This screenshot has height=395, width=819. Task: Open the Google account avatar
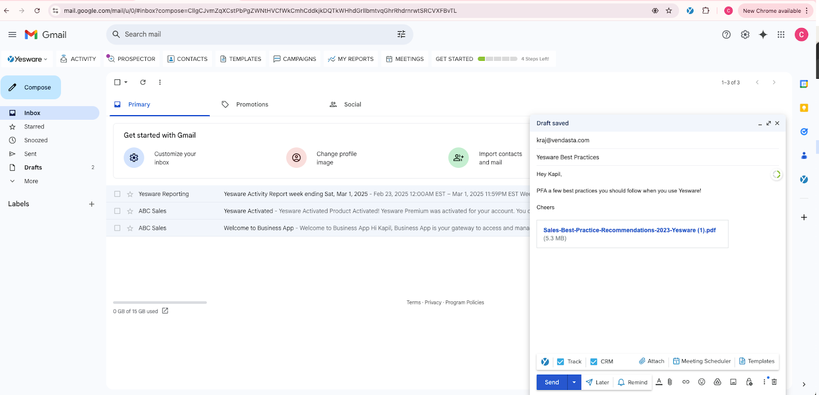point(802,34)
